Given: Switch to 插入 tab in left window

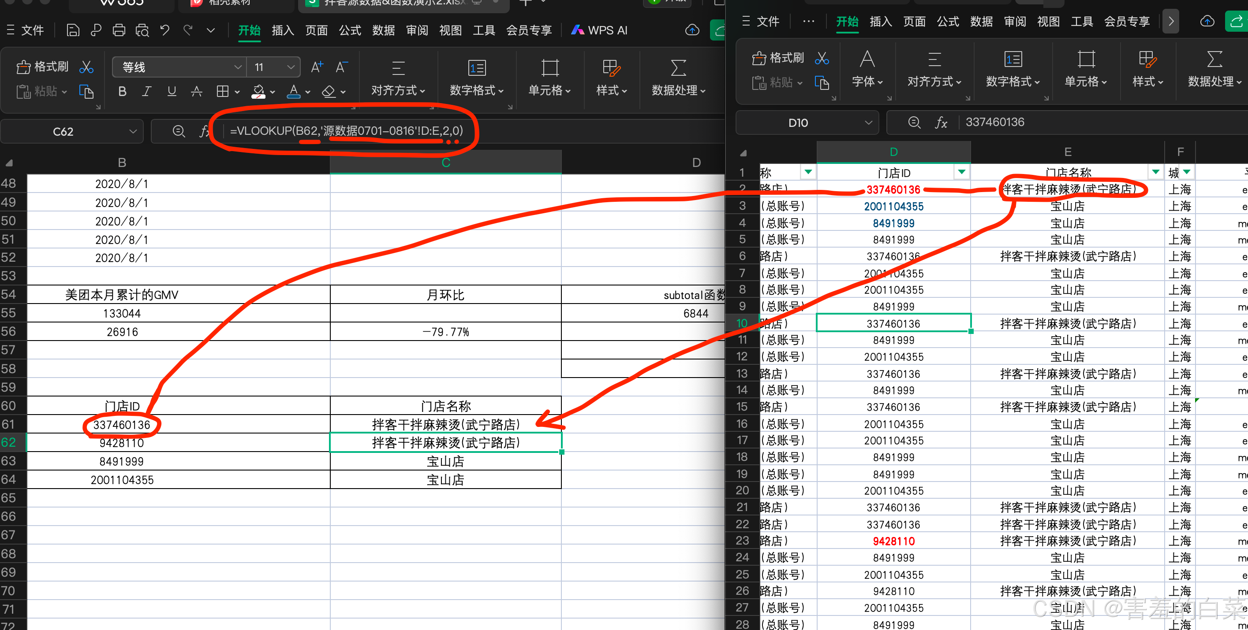Looking at the screenshot, I should (x=283, y=30).
